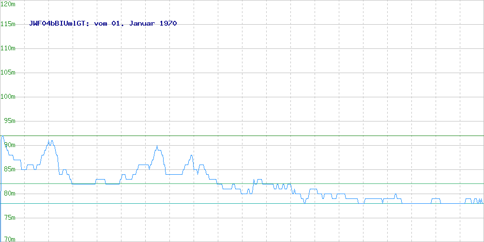Image resolution: width=484 pixels, height=242 pixels.
Task: Click the 75m axis label
Action: coord(10,218)
